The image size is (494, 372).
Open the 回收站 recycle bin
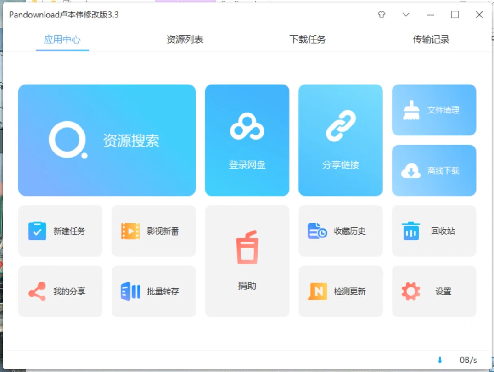[433, 231]
